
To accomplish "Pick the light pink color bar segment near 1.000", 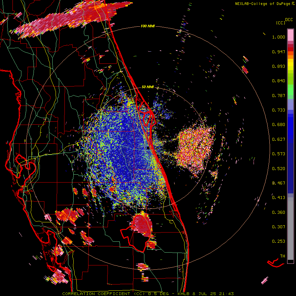I will [290, 35].
